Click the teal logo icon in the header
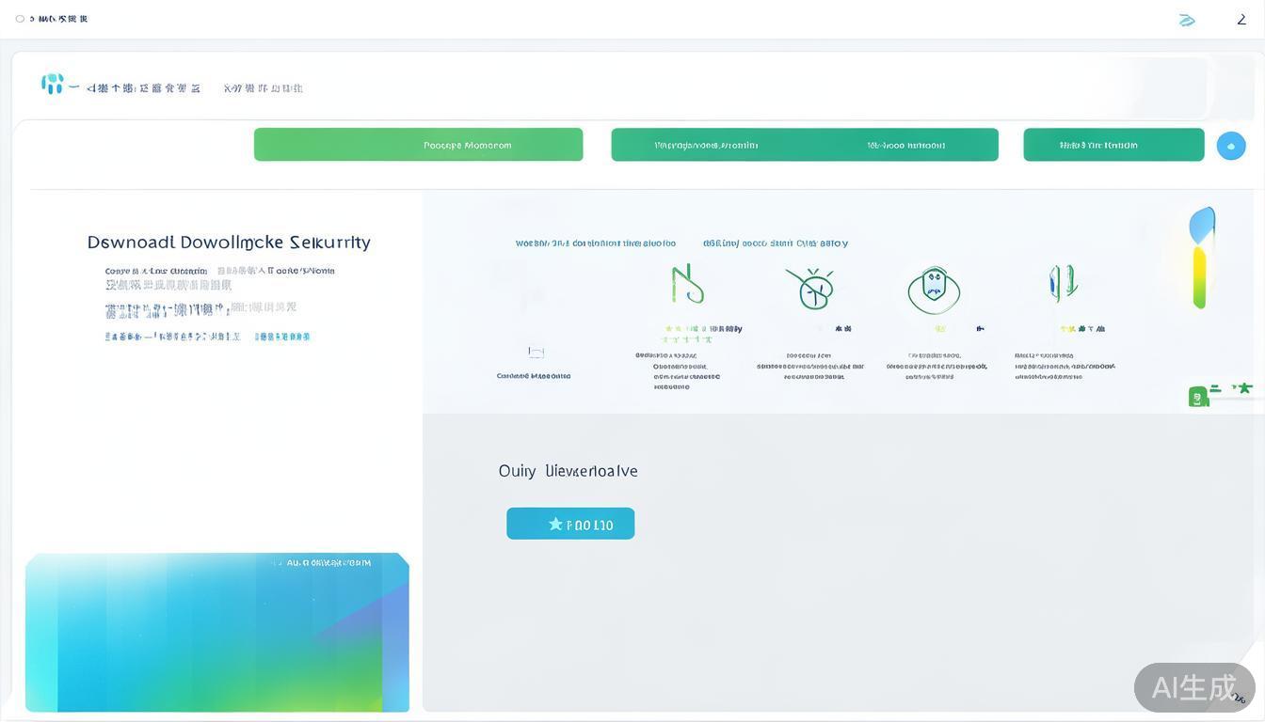 [53, 85]
